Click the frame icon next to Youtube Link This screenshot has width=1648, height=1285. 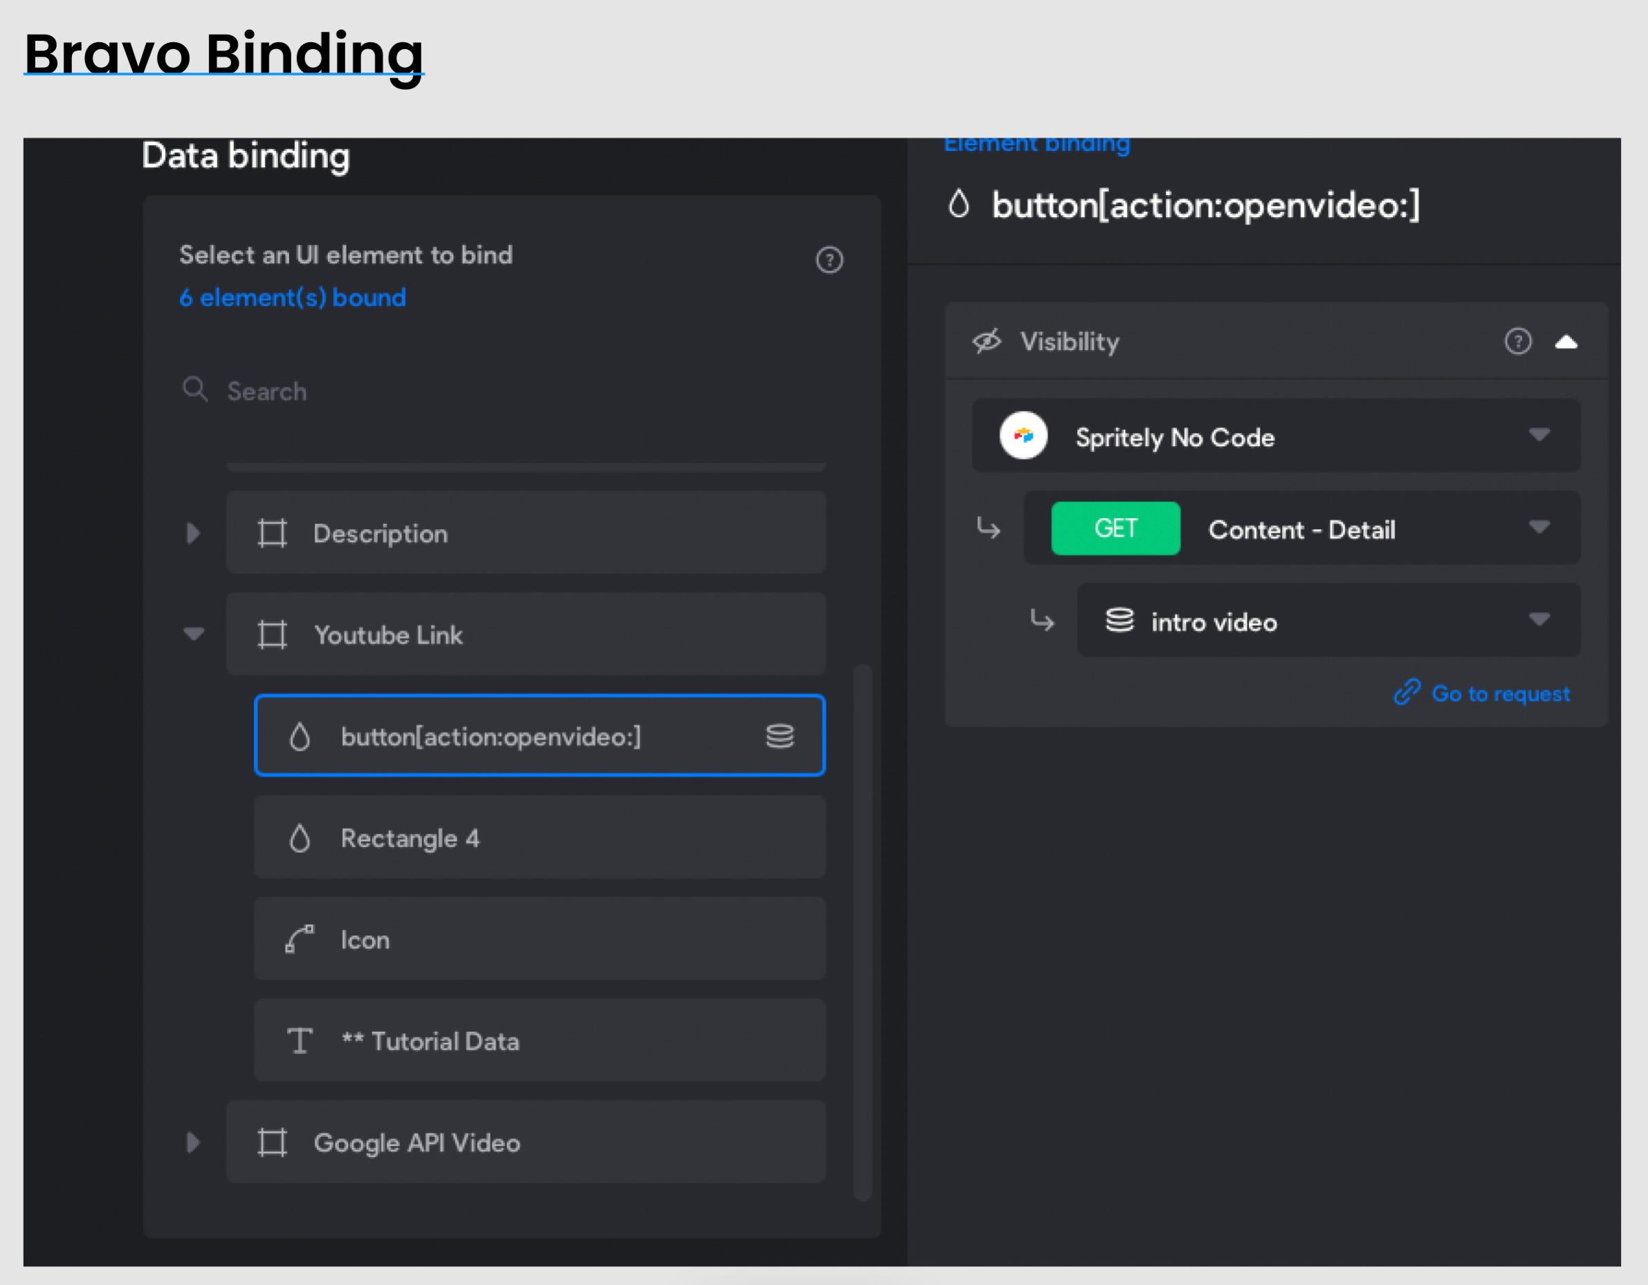(273, 634)
